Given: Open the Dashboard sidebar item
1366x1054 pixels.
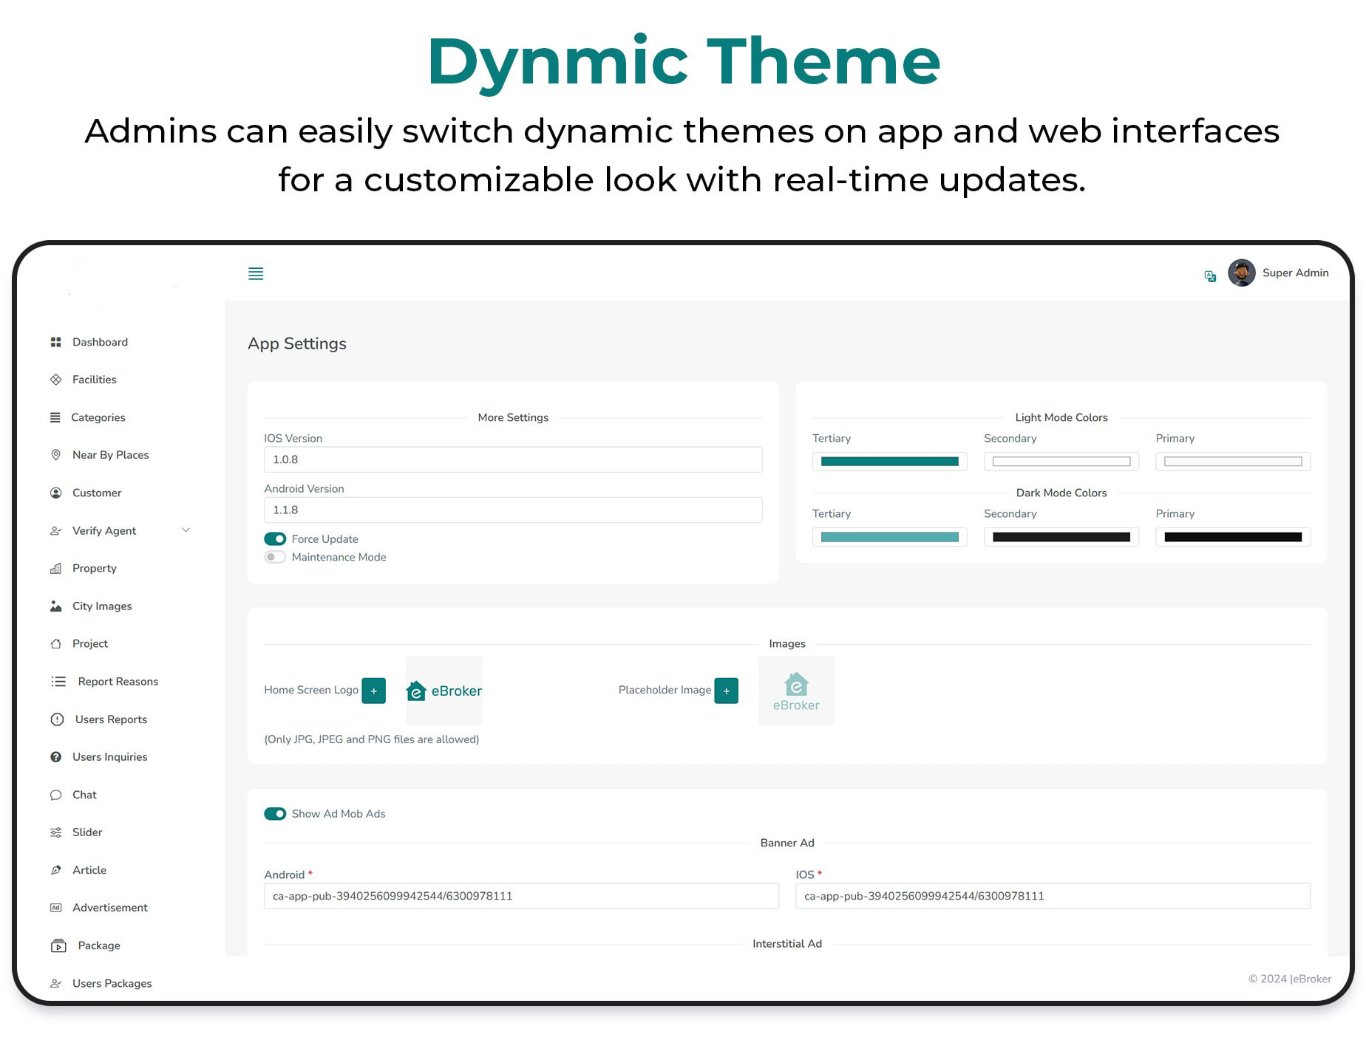Looking at the screenshot, I should pyautogui.click(x=100, y=341).
